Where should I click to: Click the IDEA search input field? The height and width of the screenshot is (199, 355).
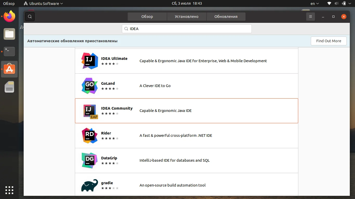point(187,29)
